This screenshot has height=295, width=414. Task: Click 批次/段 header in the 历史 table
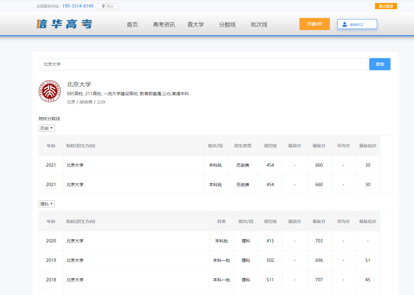pos(215,146)
